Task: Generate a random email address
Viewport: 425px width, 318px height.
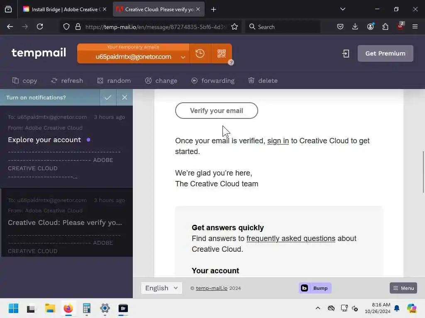Action: [114, 81]
